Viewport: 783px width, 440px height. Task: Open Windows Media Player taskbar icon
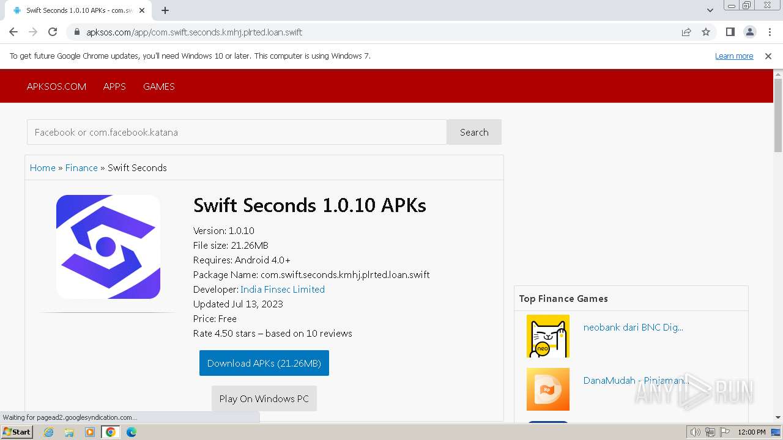tap(90, 432)
